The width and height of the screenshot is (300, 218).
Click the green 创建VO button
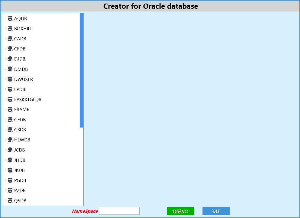click(x=181, y=211)
